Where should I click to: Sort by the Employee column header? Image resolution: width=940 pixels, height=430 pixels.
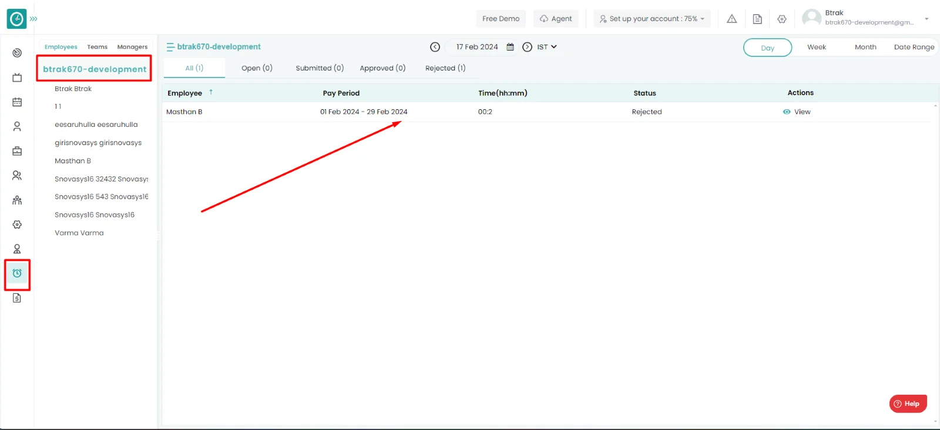point(184,93)
